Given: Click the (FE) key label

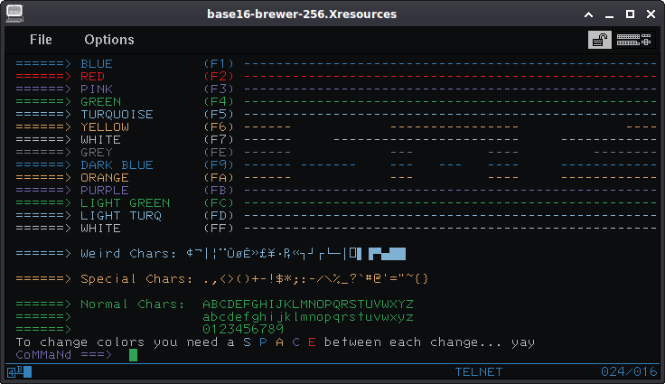Looking at the screenshot, I should click(219, 153).
